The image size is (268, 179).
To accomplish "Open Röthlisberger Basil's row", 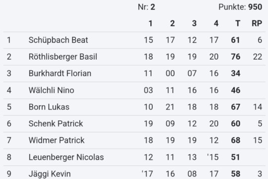I will pos(134,57).
